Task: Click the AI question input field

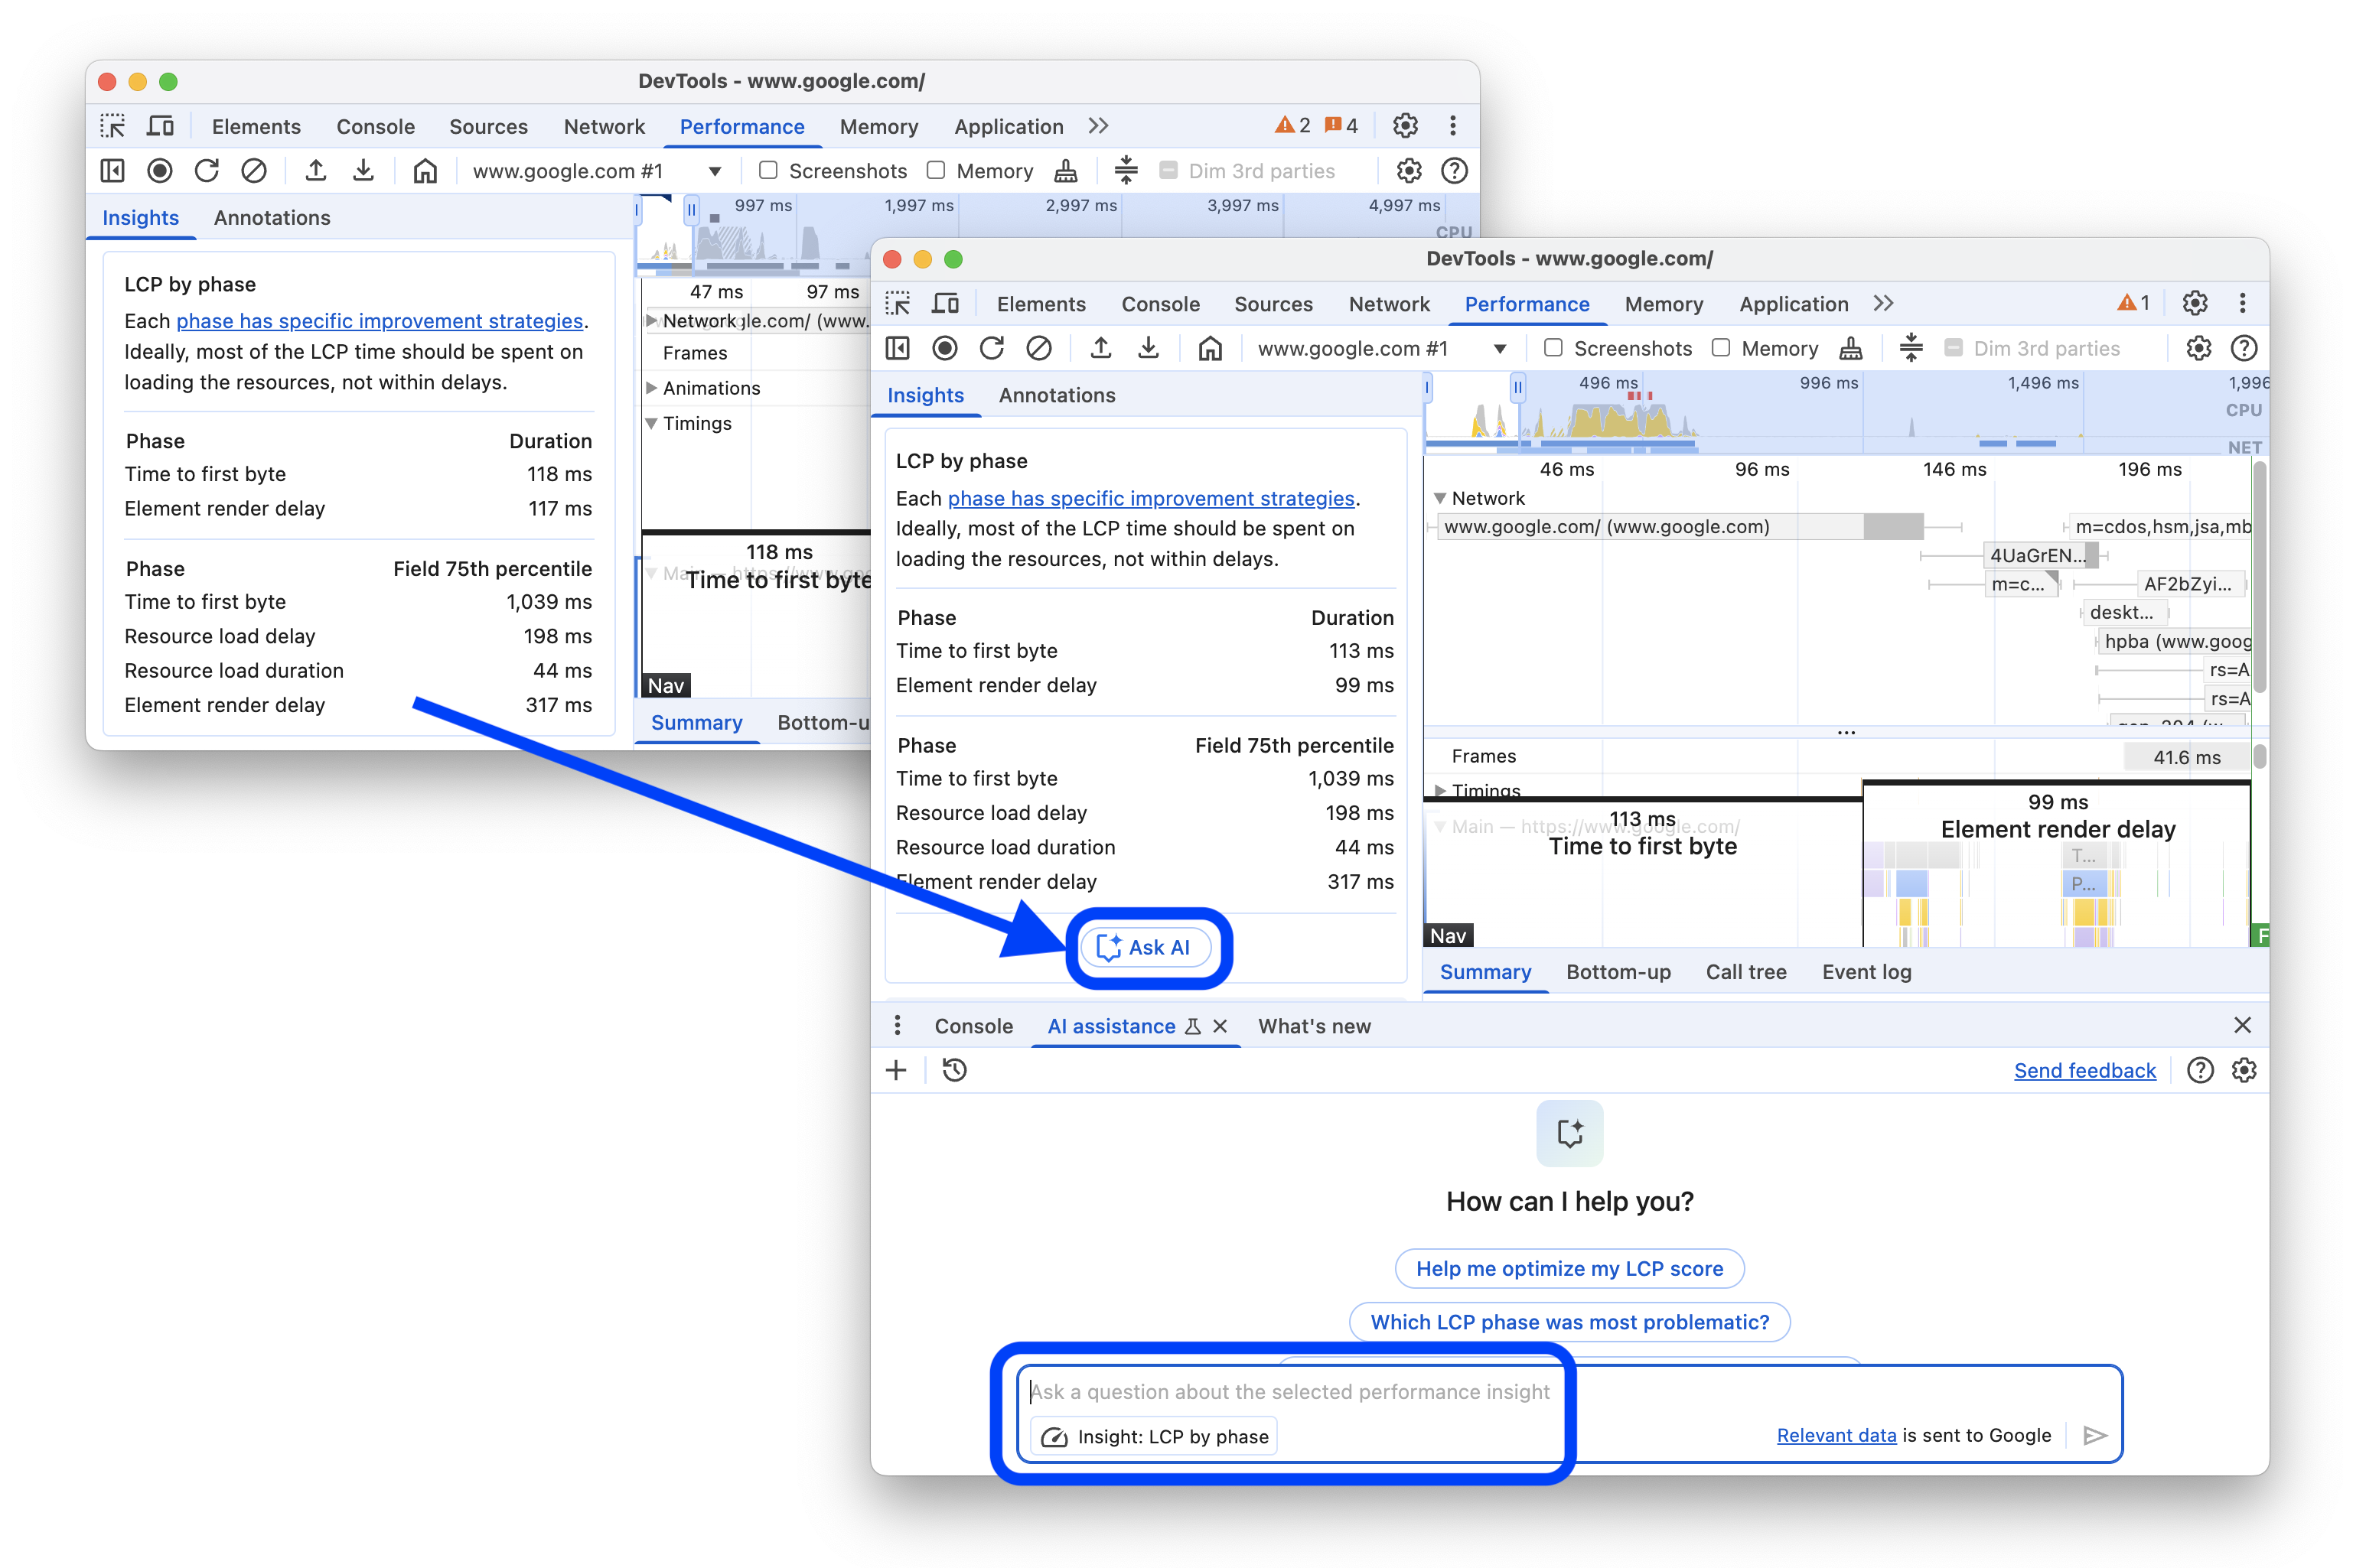Action: point(1291,1391)
